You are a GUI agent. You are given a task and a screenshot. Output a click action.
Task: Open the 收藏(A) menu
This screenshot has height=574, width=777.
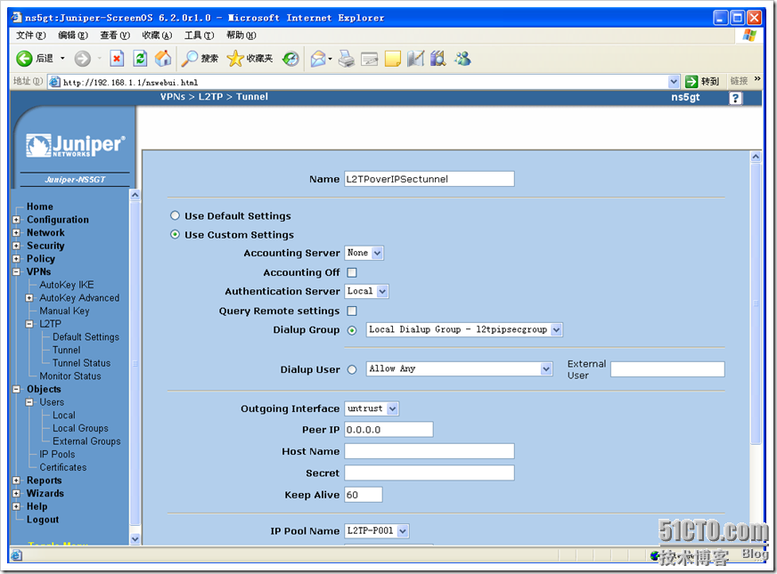[x=157, y=35]
